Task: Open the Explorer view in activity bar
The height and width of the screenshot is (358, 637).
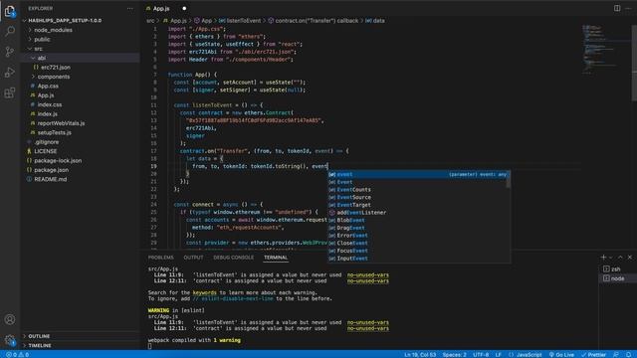Action: pyautogui.click(x=10, y=11)
